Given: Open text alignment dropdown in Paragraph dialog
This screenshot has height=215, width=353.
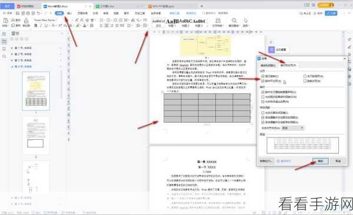Looking at the screenshot, I should click(x=293, y=128).
